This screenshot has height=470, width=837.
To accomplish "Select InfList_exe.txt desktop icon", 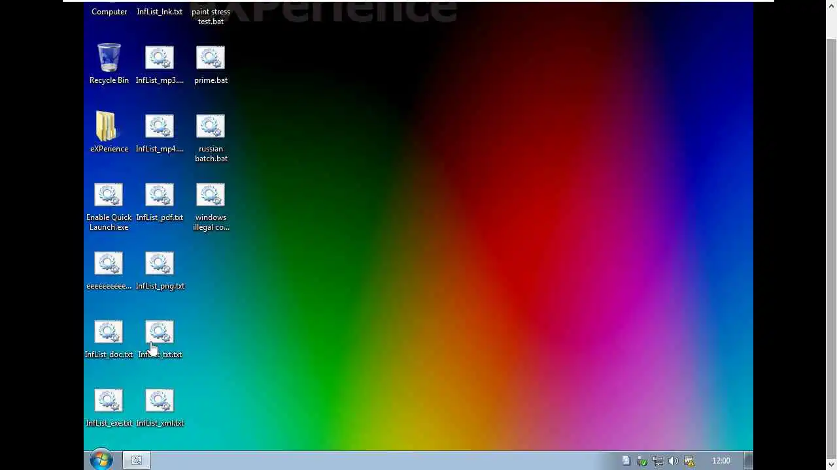I will (x=109, y=408).
